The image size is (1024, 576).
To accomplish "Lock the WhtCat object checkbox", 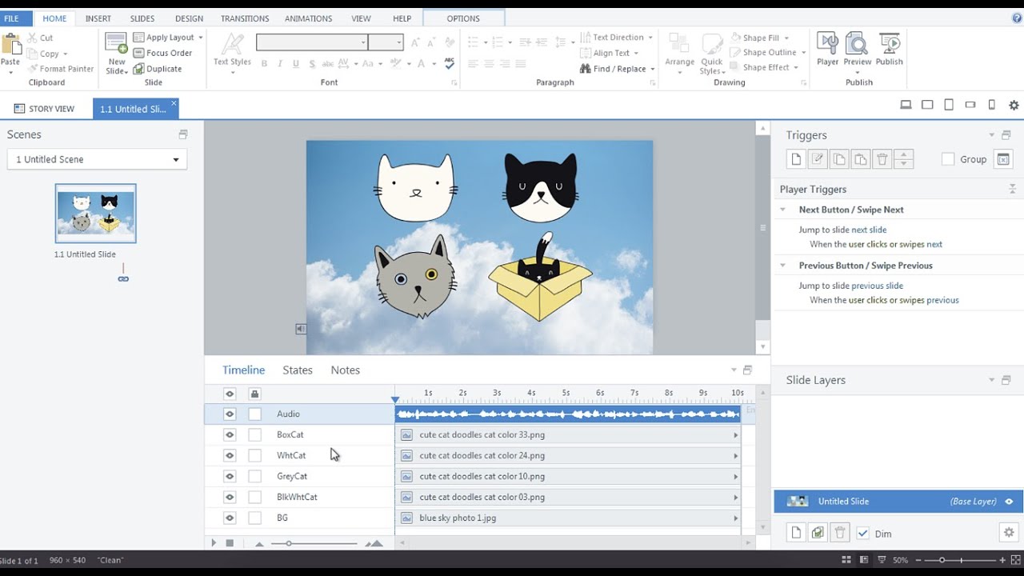I will [254, 455].
